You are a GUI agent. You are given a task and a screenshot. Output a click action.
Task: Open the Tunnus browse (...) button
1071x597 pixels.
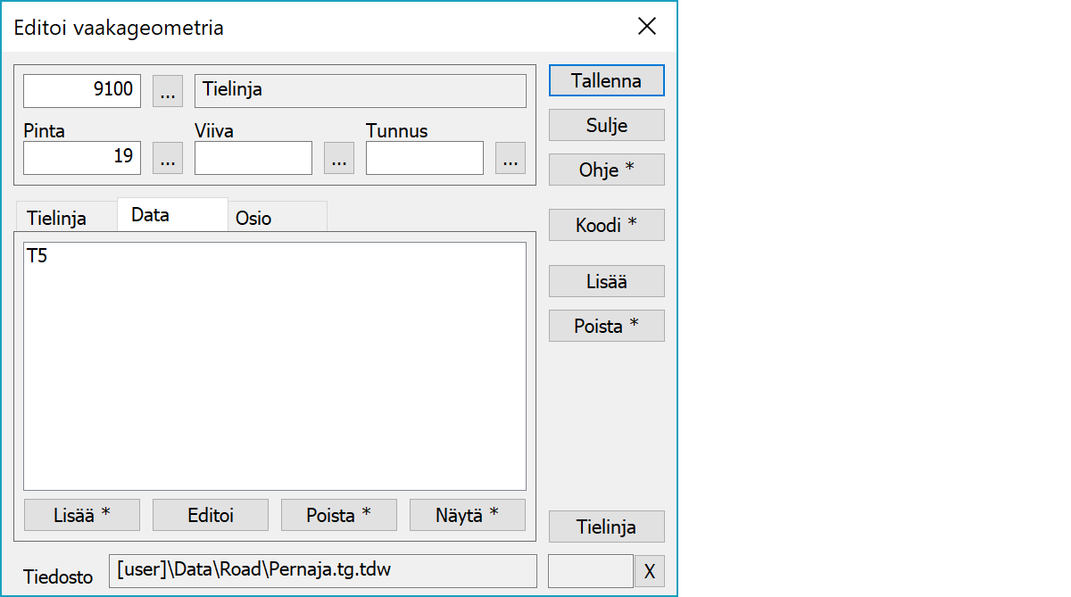pos(511,158)
